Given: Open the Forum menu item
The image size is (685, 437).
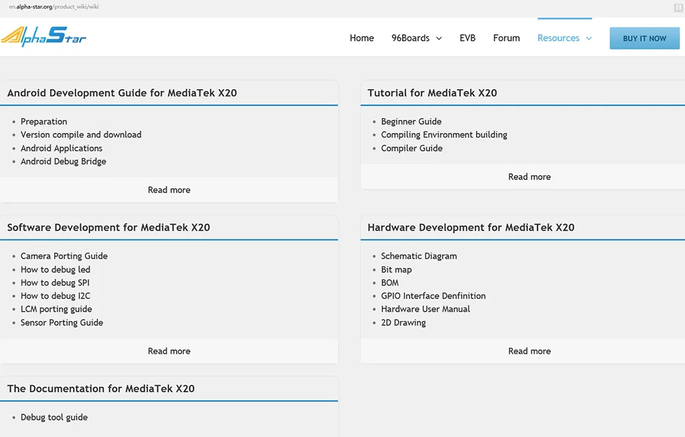Looking at the screenshot, I should pos(506,38).
